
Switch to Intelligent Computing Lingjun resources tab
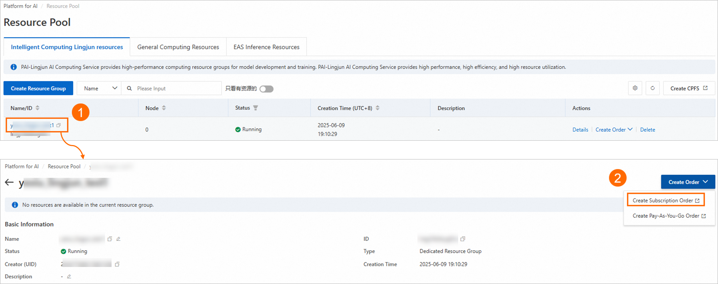67,47
